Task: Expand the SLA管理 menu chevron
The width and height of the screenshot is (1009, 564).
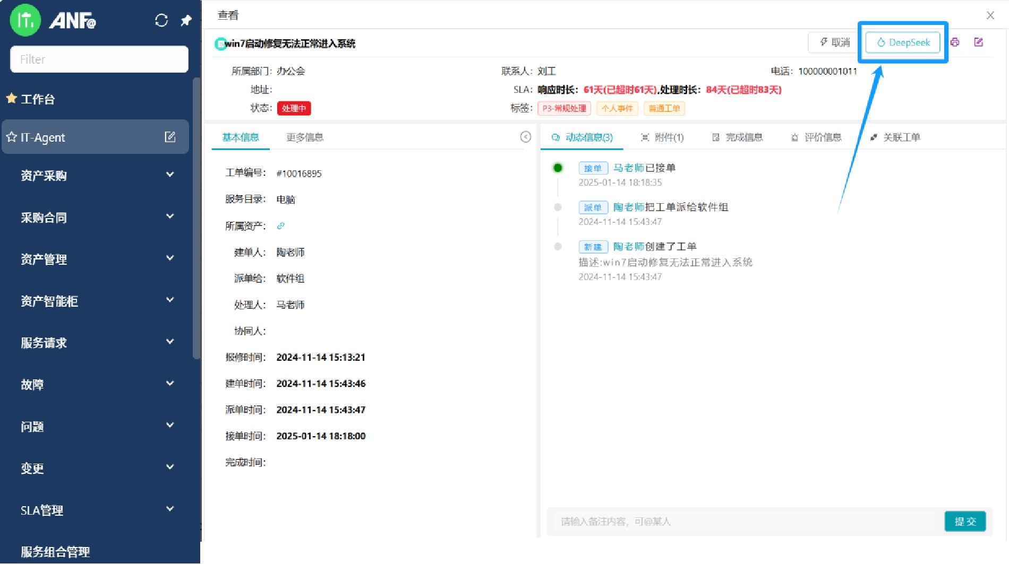Action: 170,509
